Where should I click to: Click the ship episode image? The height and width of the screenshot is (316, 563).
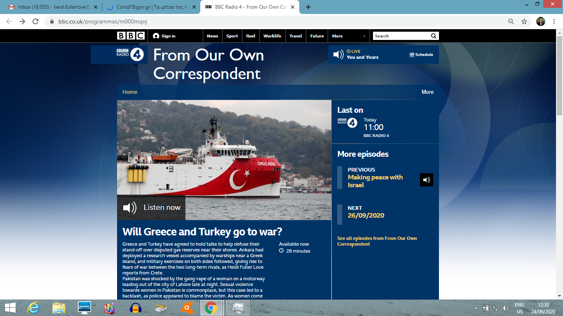pos(224,160)
